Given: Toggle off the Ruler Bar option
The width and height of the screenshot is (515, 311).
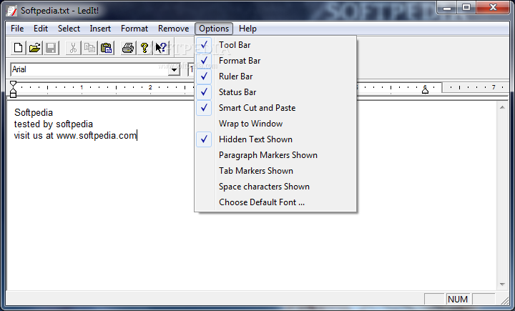Looking at the screenshot, I should click(x=275, y=76).
